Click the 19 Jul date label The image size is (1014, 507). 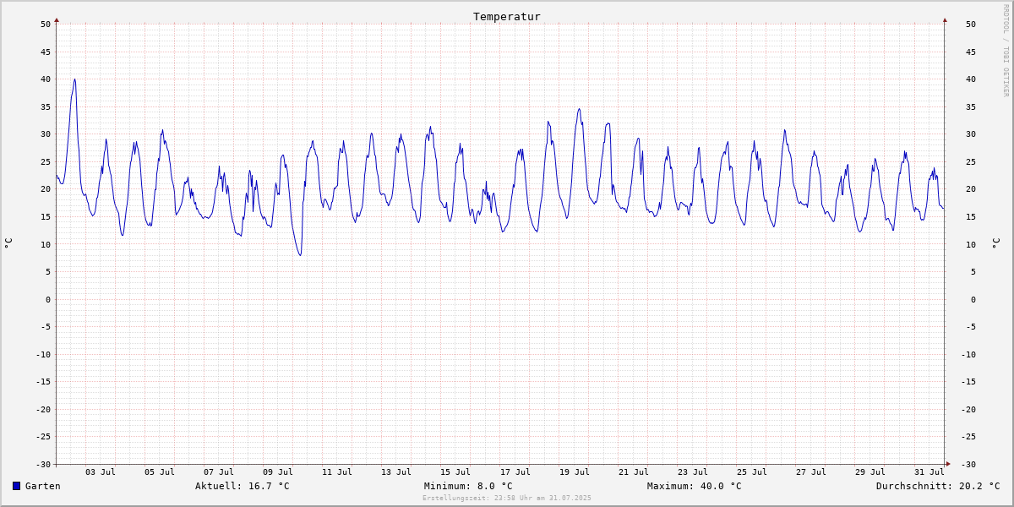tap(575, 472)
